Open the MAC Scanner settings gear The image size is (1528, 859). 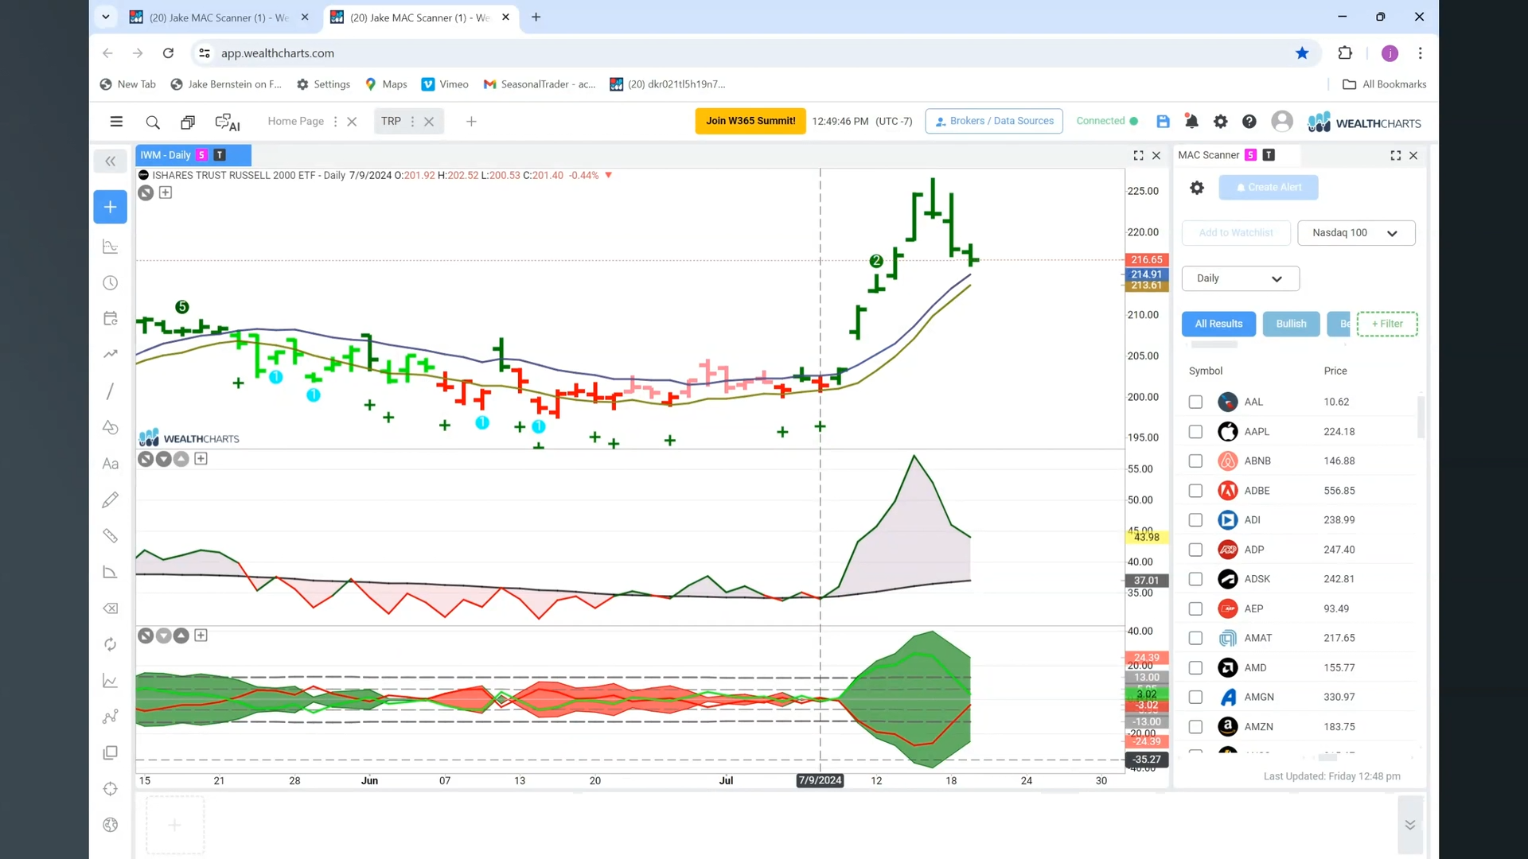click(x=1197, y=188)
